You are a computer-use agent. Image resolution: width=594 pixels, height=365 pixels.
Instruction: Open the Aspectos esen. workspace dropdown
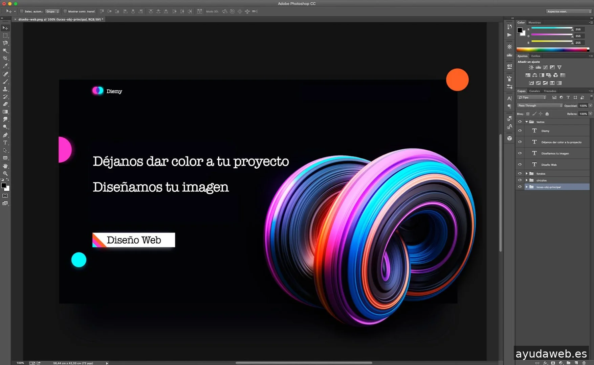coord(569,11)
